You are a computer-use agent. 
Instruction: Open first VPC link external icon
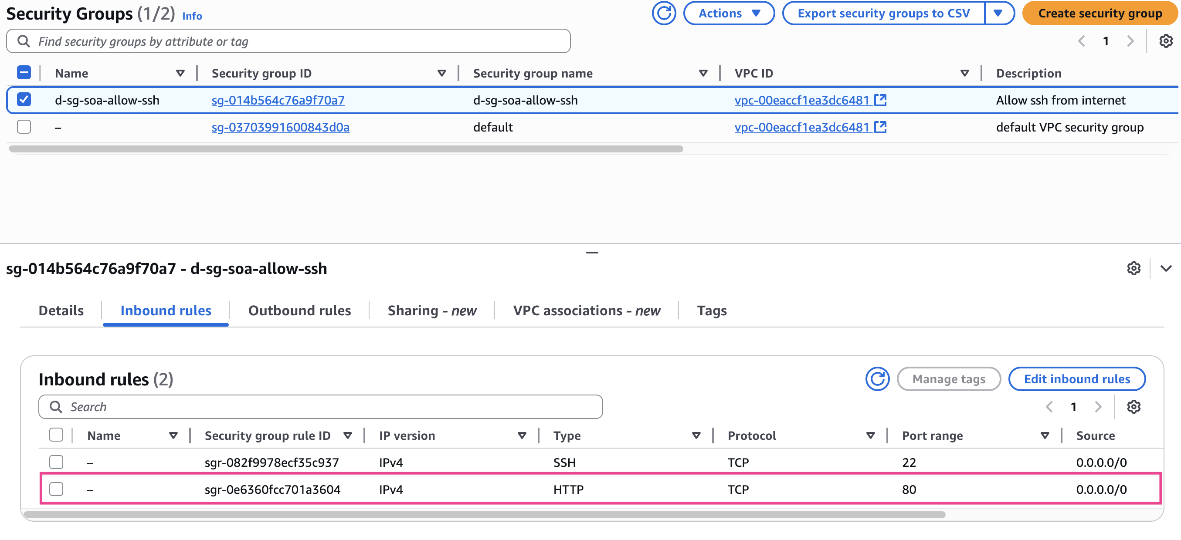click(880, 100)
